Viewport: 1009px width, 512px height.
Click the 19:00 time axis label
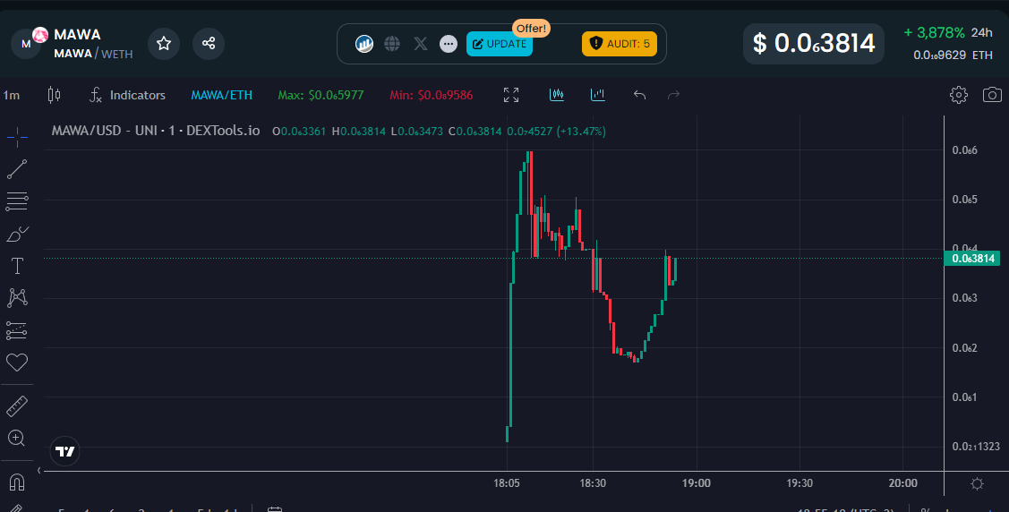(697, 483)
